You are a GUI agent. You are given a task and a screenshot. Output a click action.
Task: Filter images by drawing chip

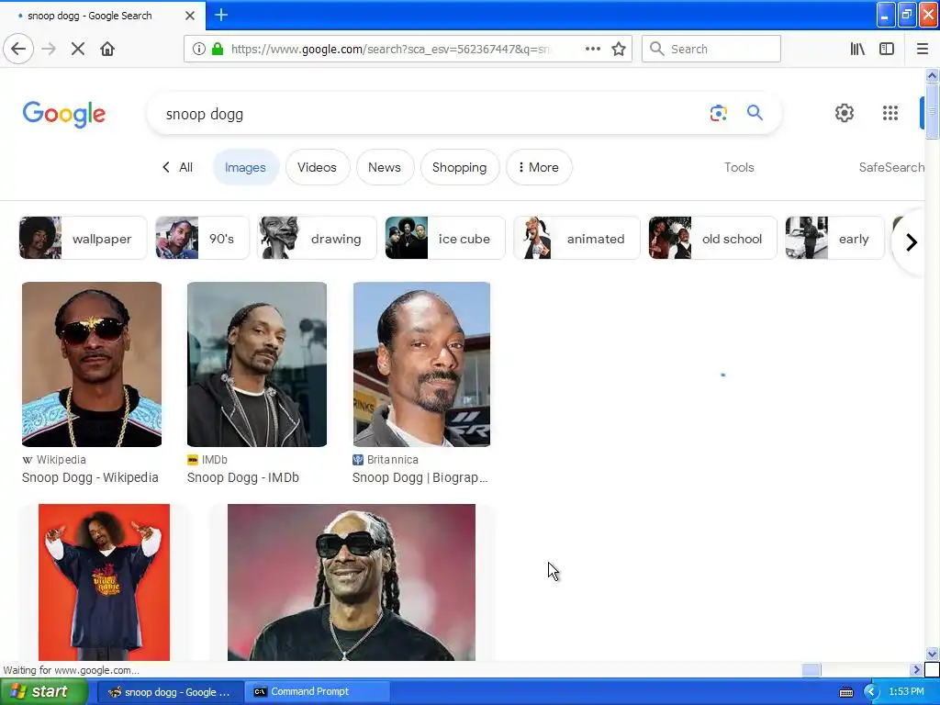pos(317,238)
